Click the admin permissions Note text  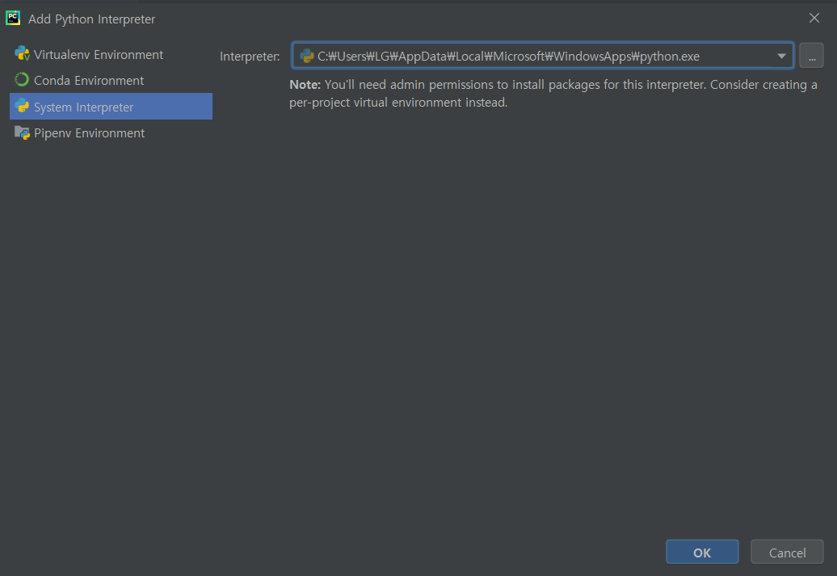(553, 94)
